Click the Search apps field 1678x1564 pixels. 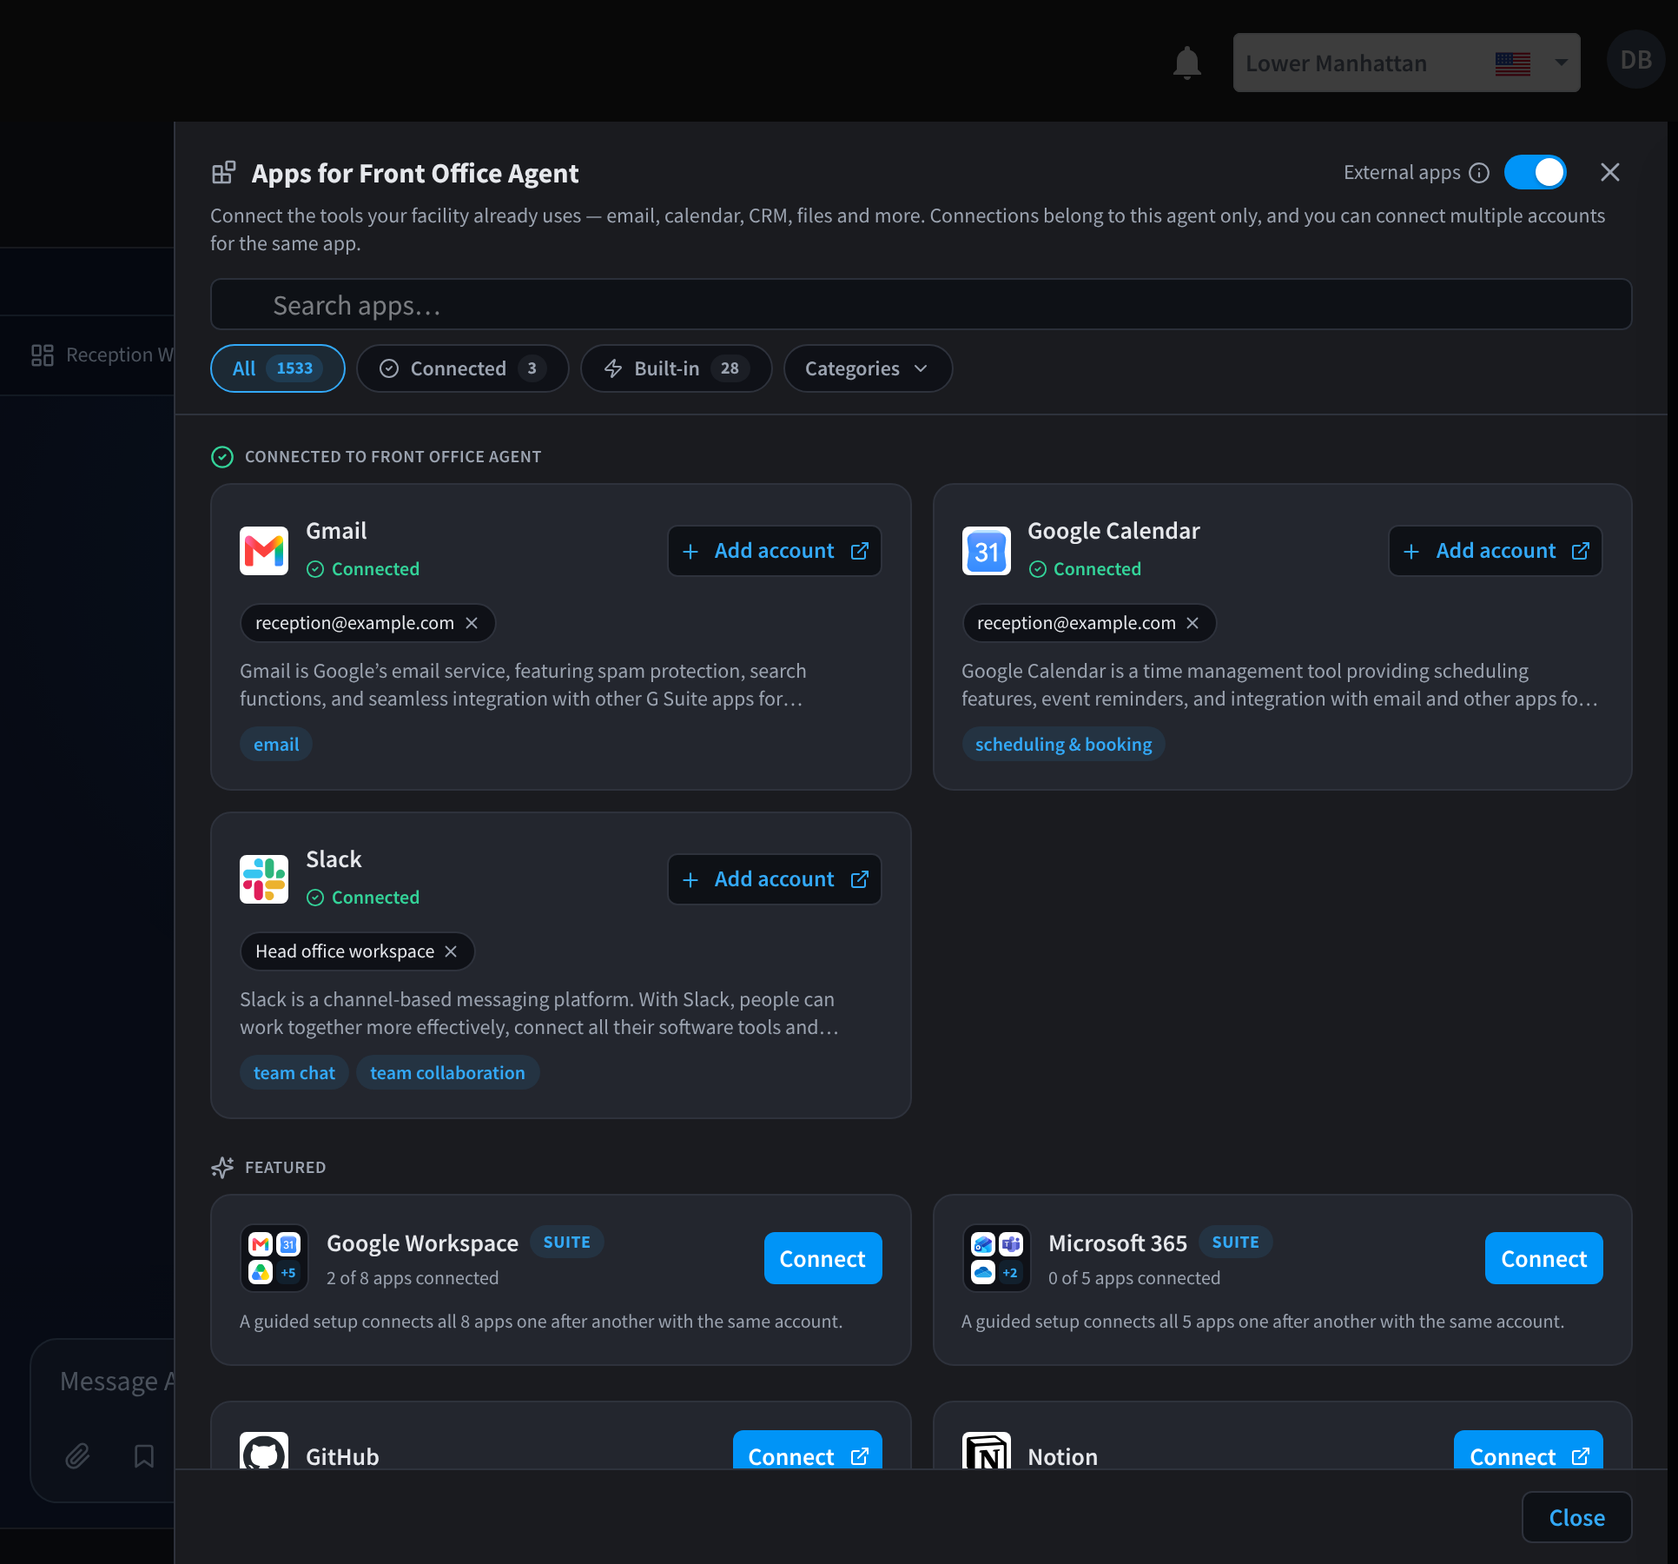click(921, 305)
